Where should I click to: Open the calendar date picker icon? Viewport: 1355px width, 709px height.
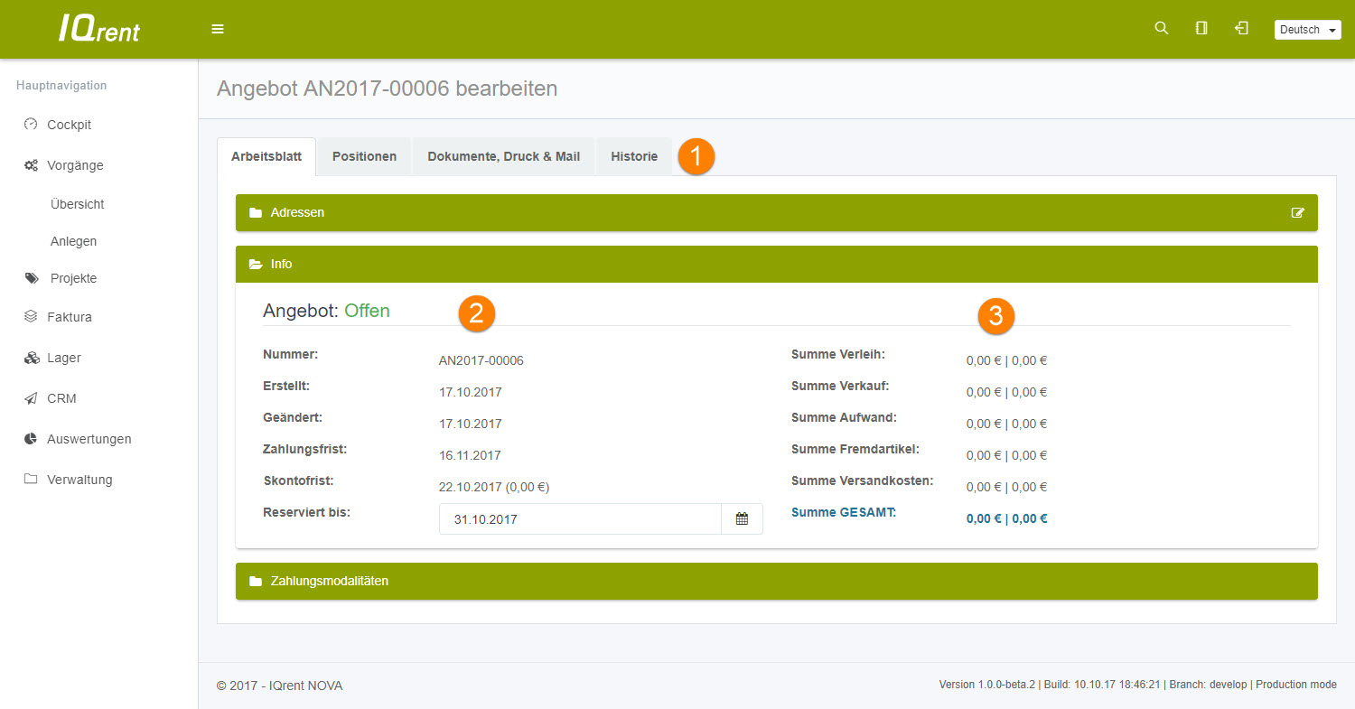point(742,519)
